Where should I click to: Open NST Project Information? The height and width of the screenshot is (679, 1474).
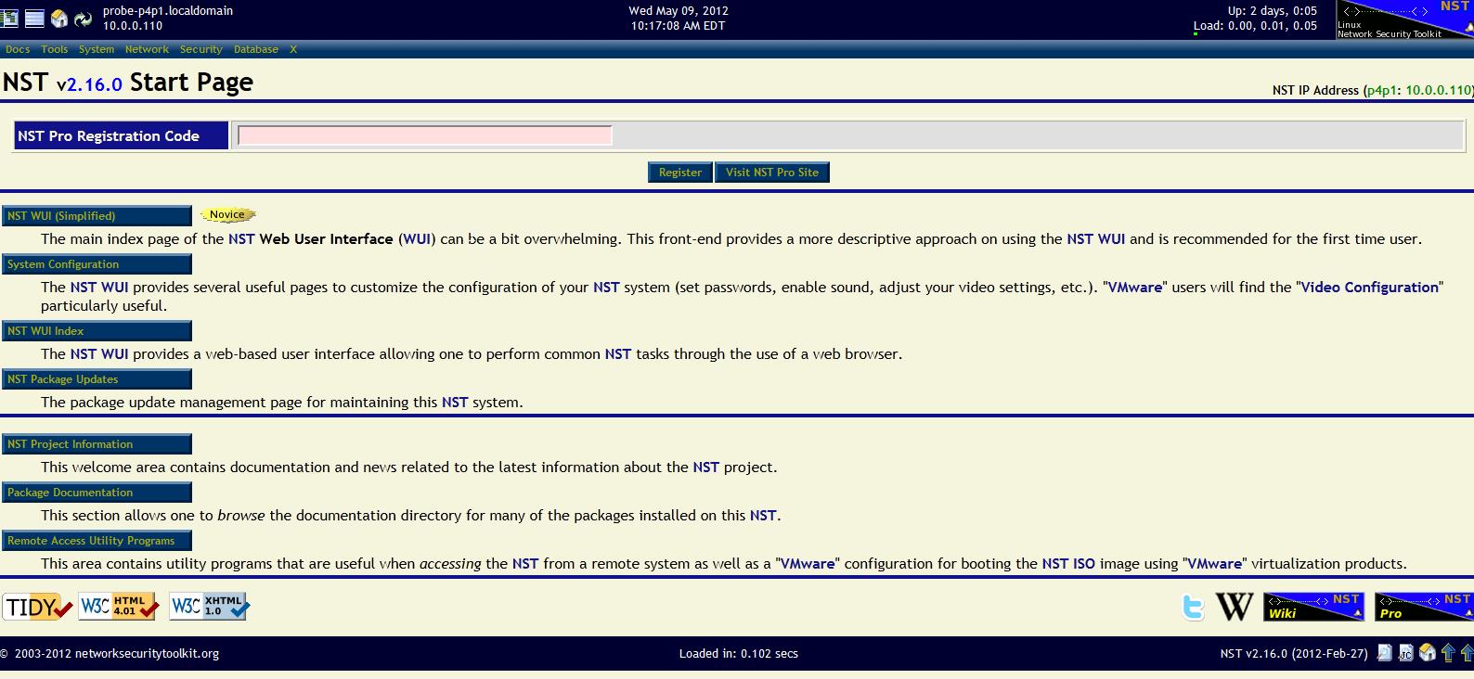coord(97,443)
